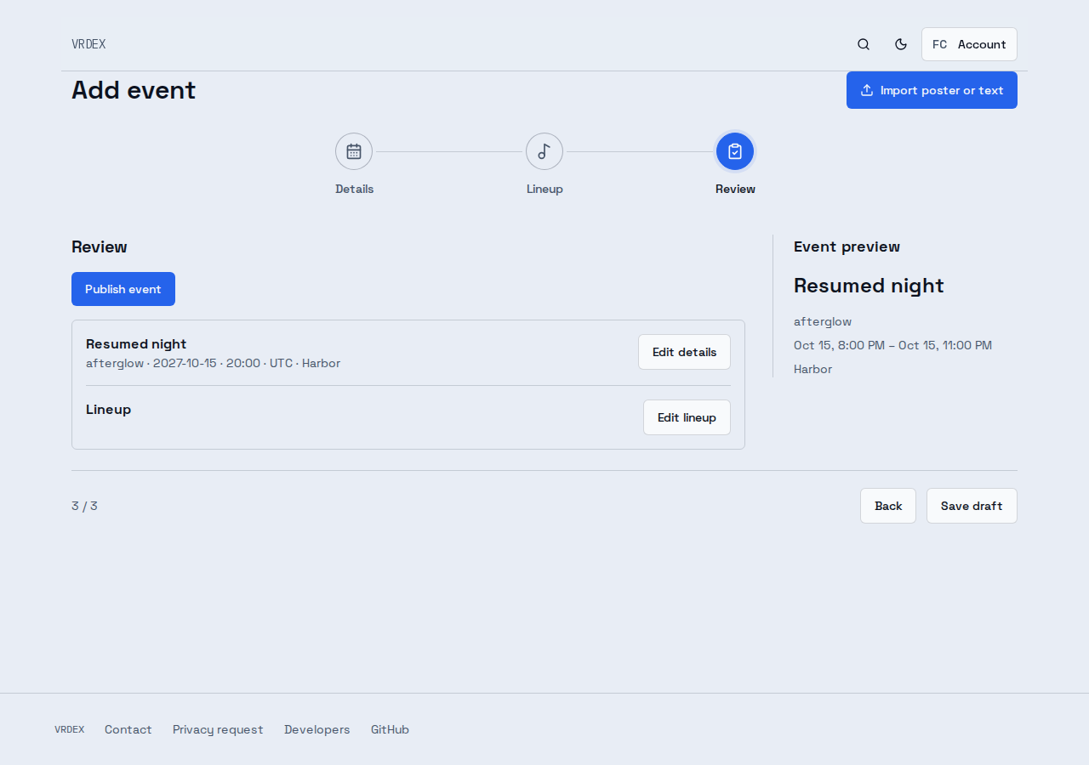The image size is (1089, 765).
Task: Click the 'Lineup' heading in review card
Action: [x=108, y=409]
